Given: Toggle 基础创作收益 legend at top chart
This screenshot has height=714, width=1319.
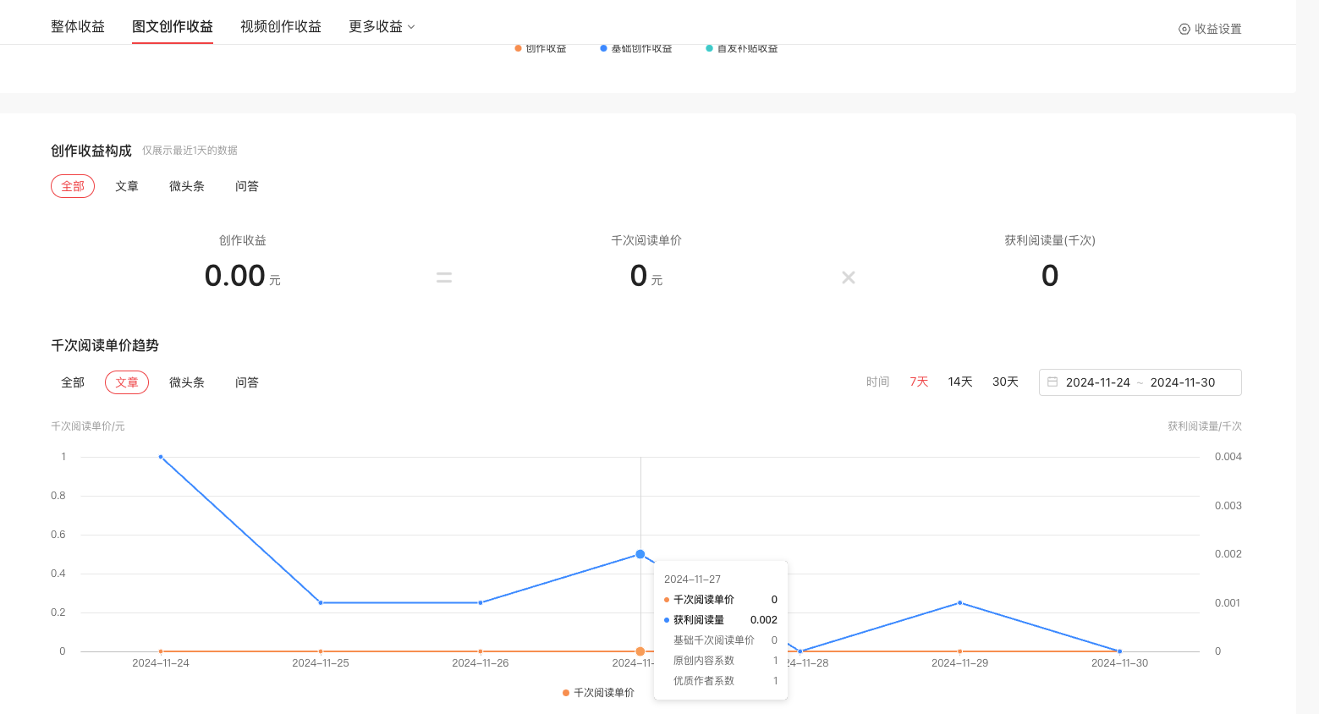Looking at the screenshot, I should 636,49.
